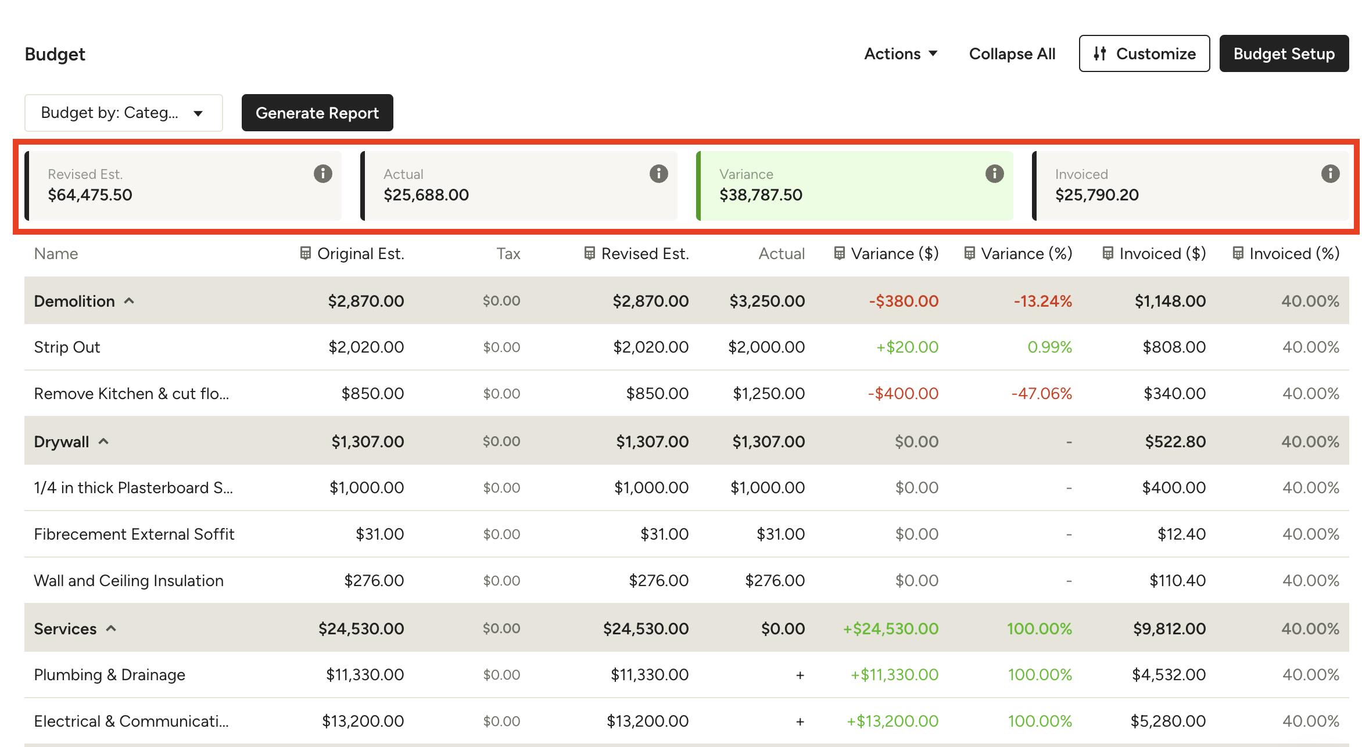Click info icon on Revised Est. card
1362x747 pixels.
323,174
